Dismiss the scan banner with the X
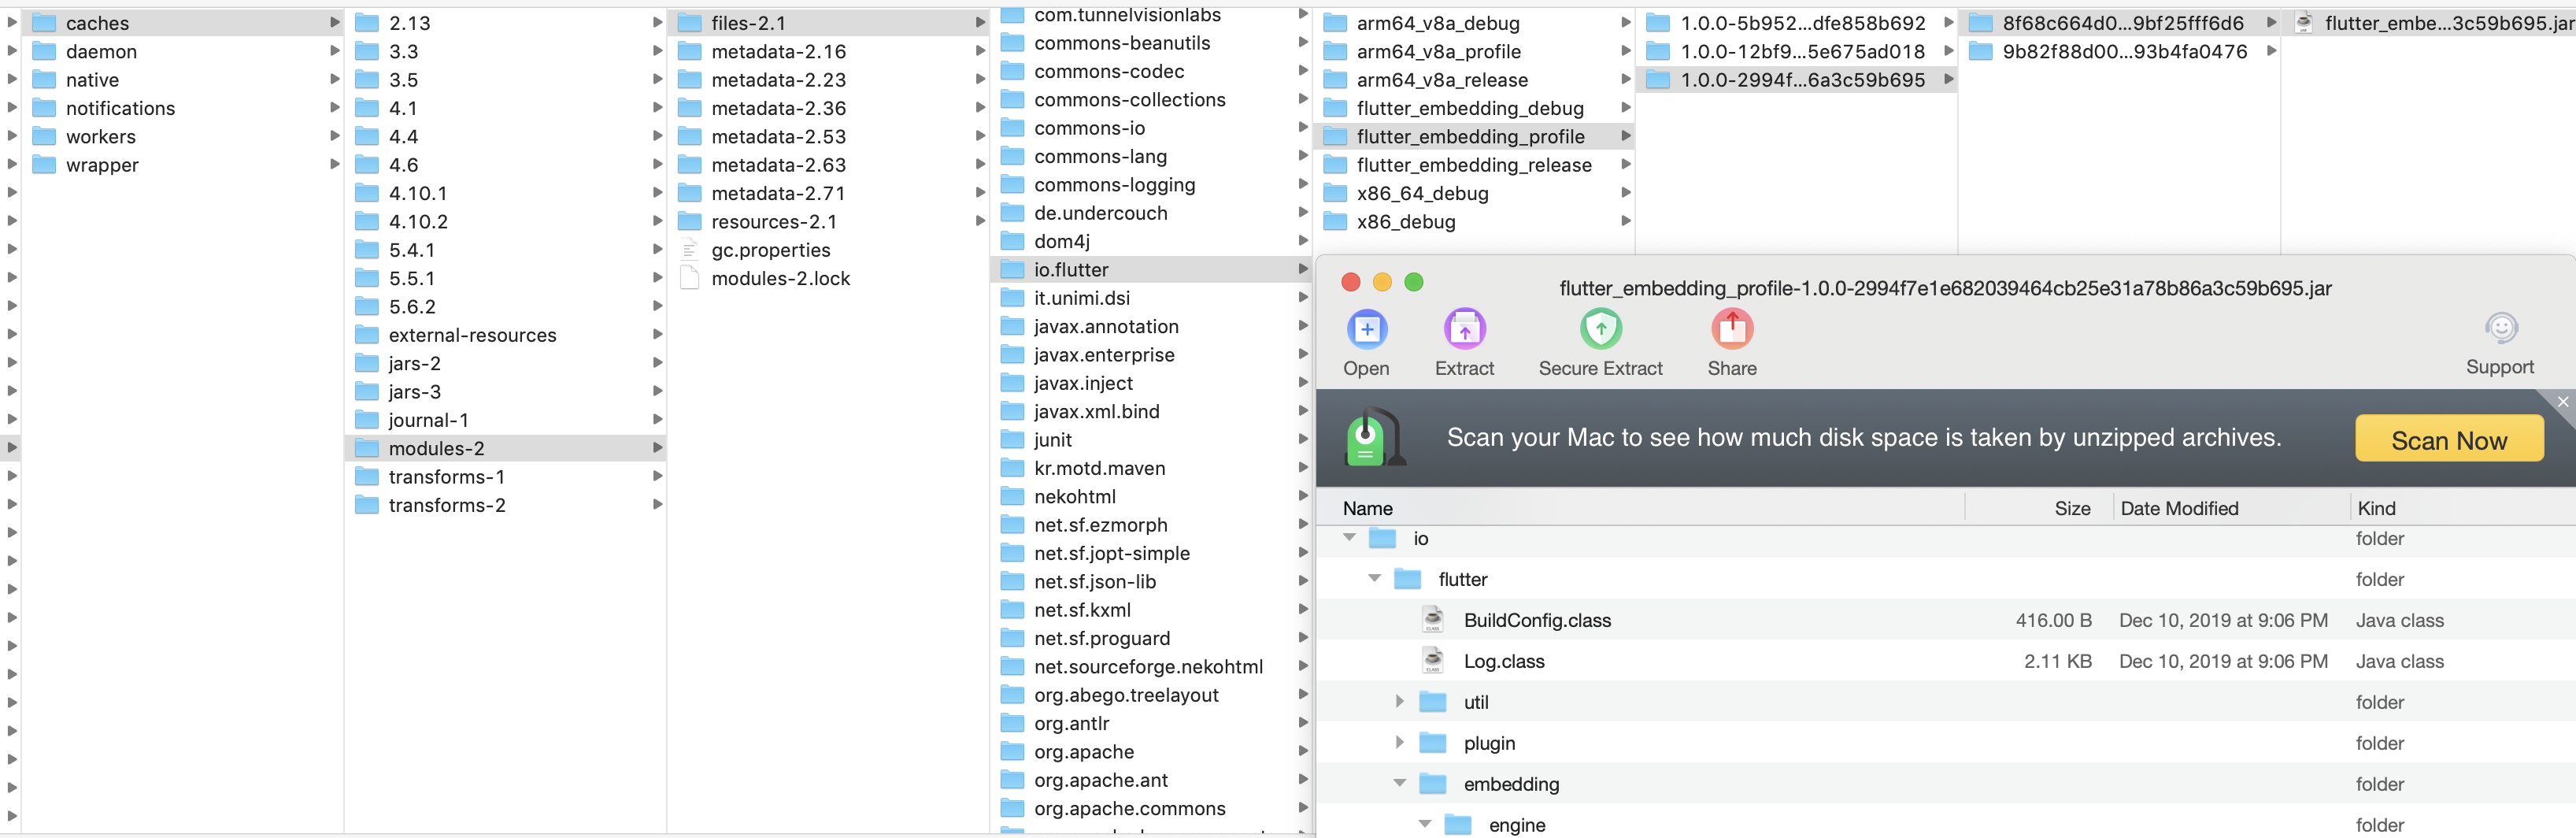Screen dimensions: 2576x838 (x=2562, y=402)
